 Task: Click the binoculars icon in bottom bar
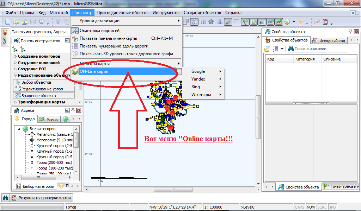(5, 198)
